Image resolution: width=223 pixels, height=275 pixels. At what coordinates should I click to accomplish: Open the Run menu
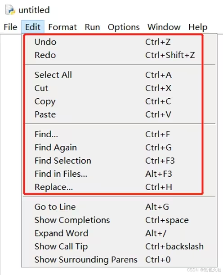92,27
